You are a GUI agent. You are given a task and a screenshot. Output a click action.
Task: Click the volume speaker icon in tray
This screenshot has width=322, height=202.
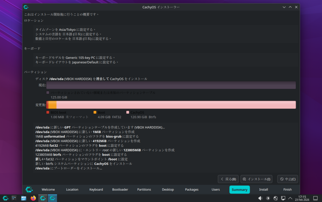(260, 198)
